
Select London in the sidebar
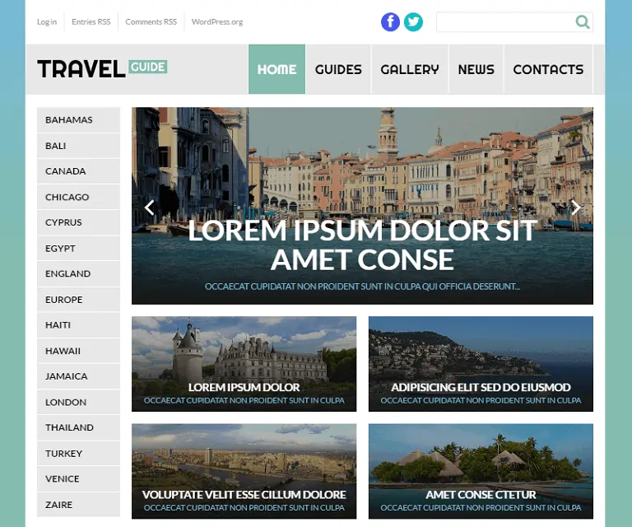(x=79, y=402)
